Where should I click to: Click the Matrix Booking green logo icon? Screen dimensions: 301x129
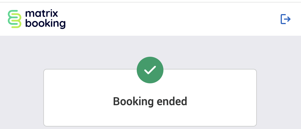14,19
